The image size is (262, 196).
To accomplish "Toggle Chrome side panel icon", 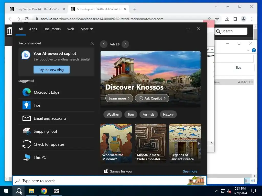I will tap(235, 19).
